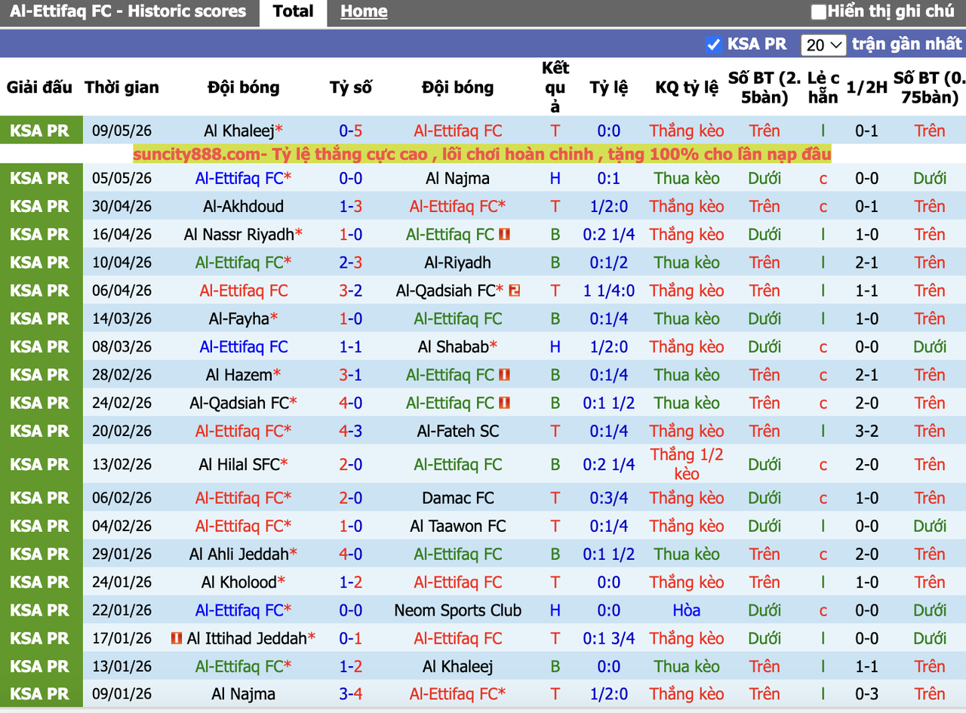Open Al Kholood team link

point(239,582)
